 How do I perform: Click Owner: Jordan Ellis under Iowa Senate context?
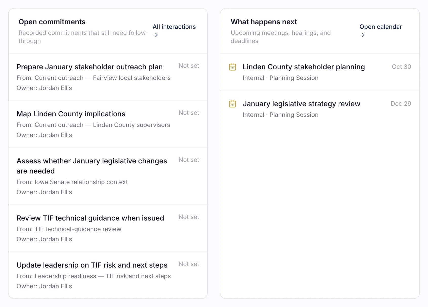pos(44,192)
